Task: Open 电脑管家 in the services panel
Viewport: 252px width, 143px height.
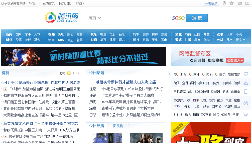Action: 234,74
